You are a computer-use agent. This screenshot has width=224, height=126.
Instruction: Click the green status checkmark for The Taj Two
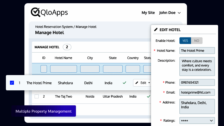(x=148, y=96)
